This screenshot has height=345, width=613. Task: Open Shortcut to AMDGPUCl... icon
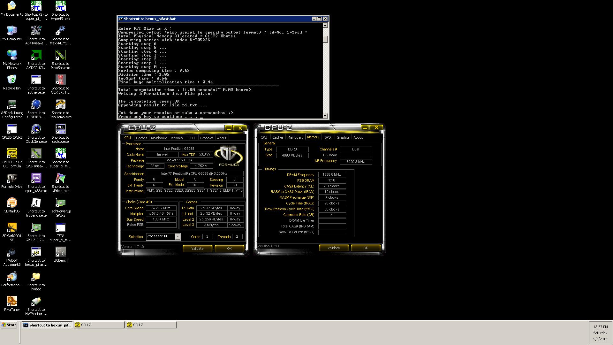36,60
